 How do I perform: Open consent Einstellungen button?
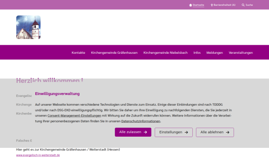[174, 132]
